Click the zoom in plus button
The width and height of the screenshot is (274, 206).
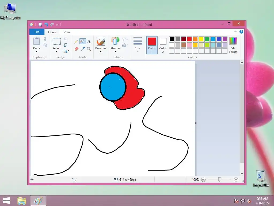pyautogui.click(x=236, y=179)
